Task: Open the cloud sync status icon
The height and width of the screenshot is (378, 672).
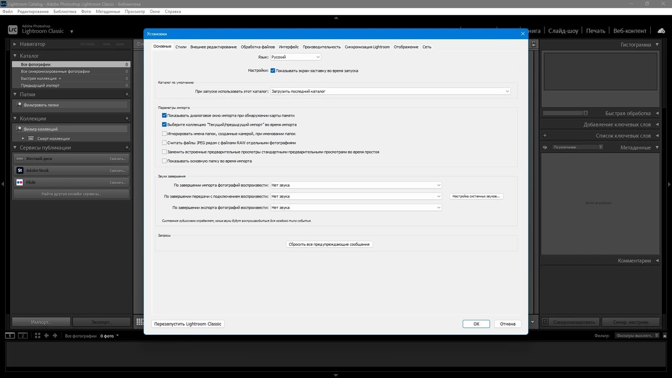Action: (661, 30)
